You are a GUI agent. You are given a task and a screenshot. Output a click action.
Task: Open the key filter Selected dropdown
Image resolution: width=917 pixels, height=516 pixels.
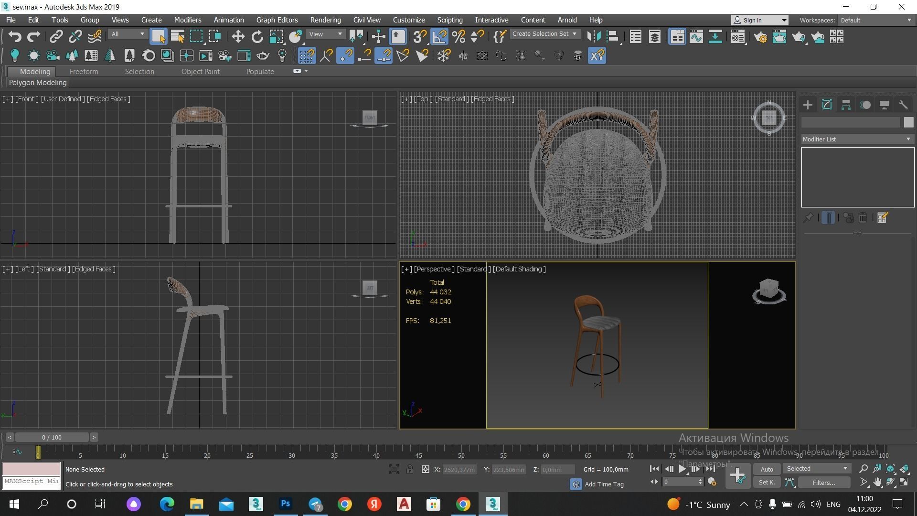click(817, 469)
